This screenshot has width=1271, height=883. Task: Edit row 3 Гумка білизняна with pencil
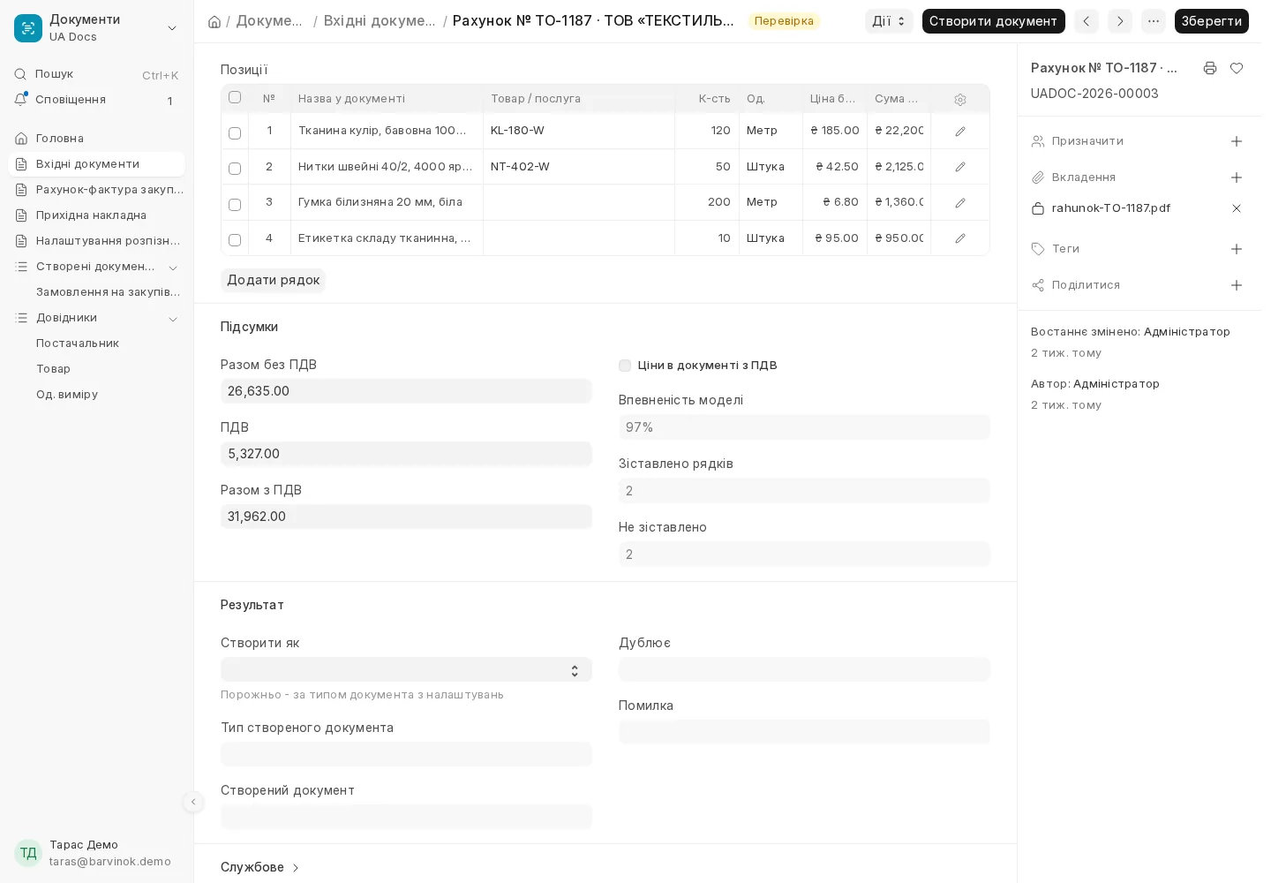tap(960, 203)
